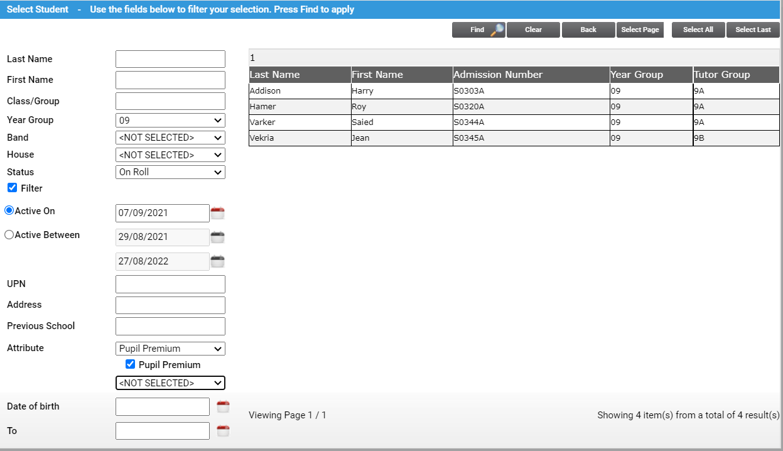
Task: Open the Date of birth calendar icon
Action: click(223, 406)
